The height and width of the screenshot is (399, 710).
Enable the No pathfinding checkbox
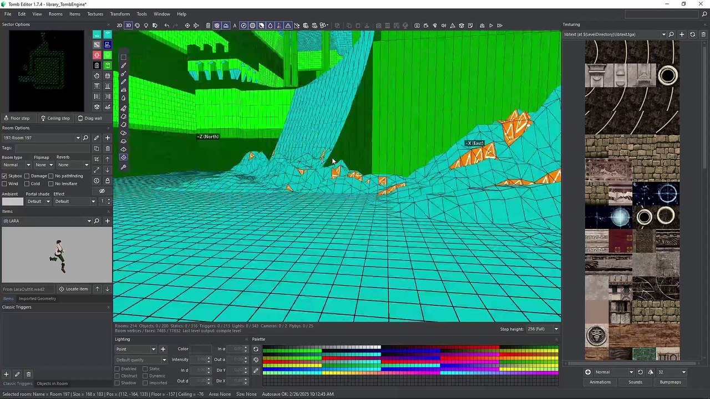pos(51,176)
